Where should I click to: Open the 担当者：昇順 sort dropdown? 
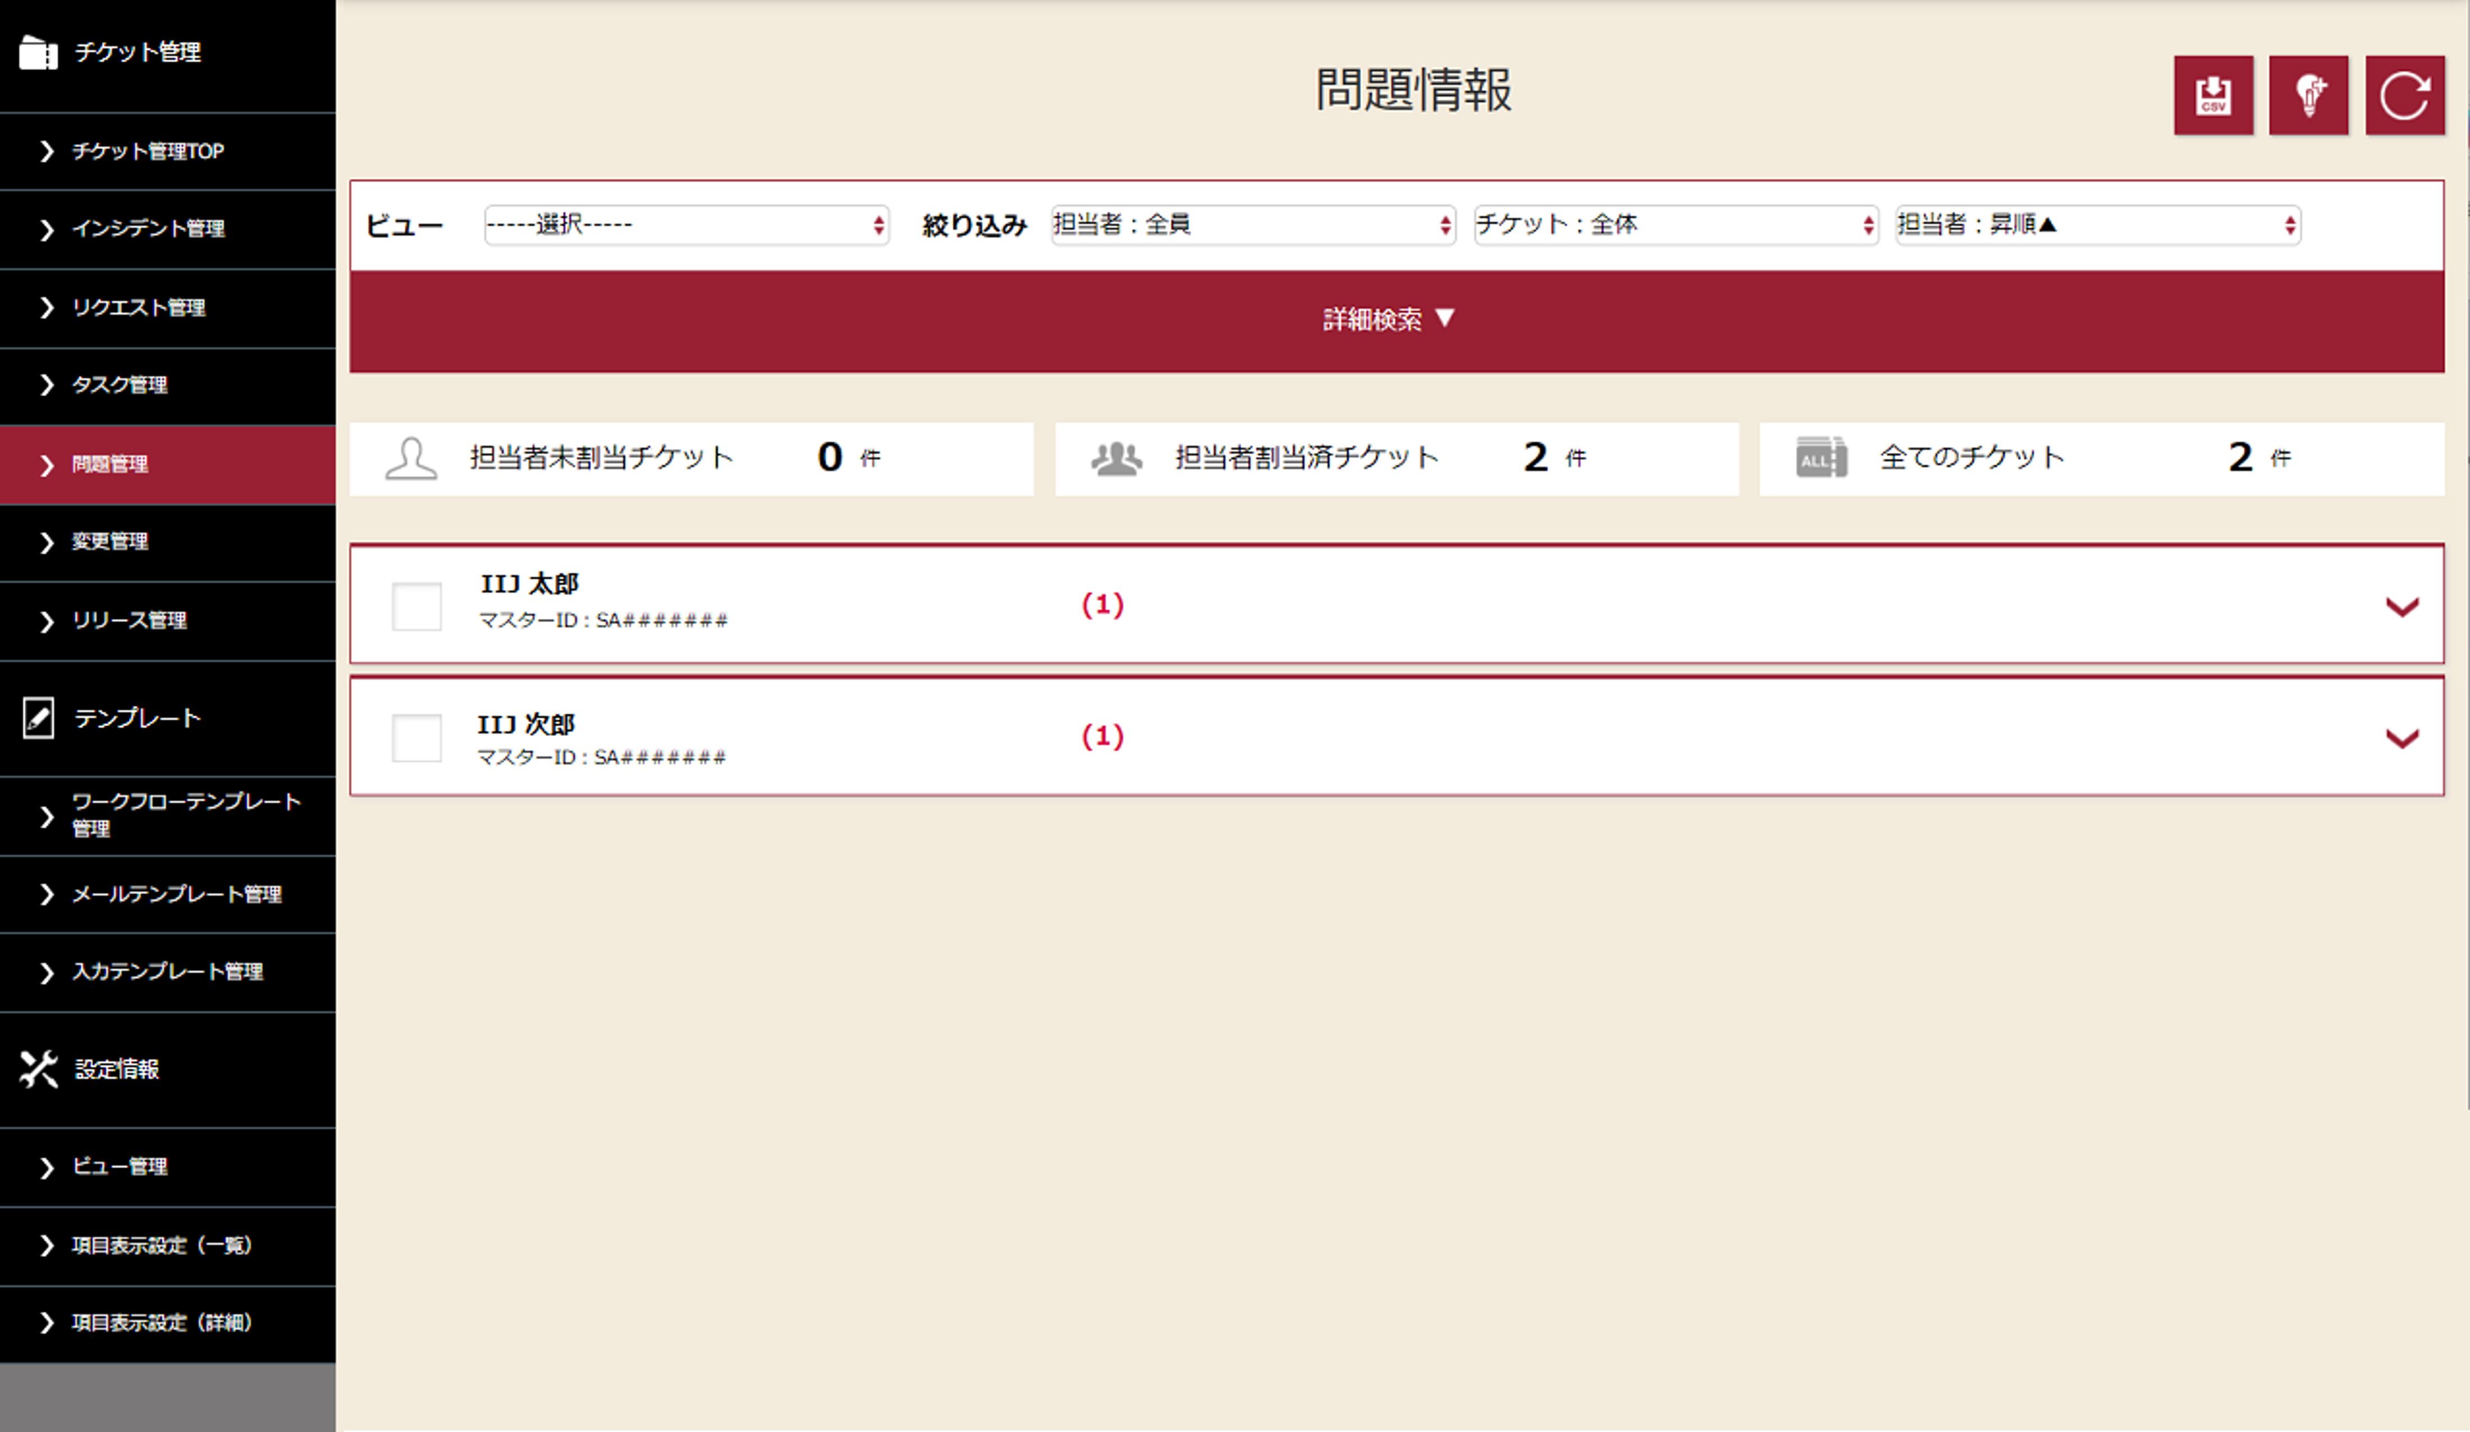click(2098, 225)
